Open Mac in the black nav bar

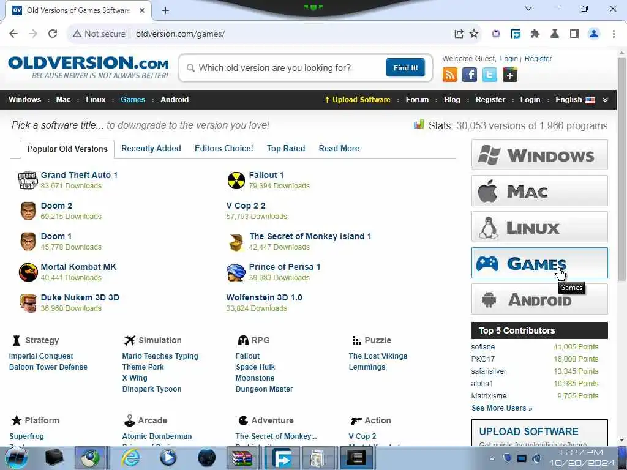63,100
